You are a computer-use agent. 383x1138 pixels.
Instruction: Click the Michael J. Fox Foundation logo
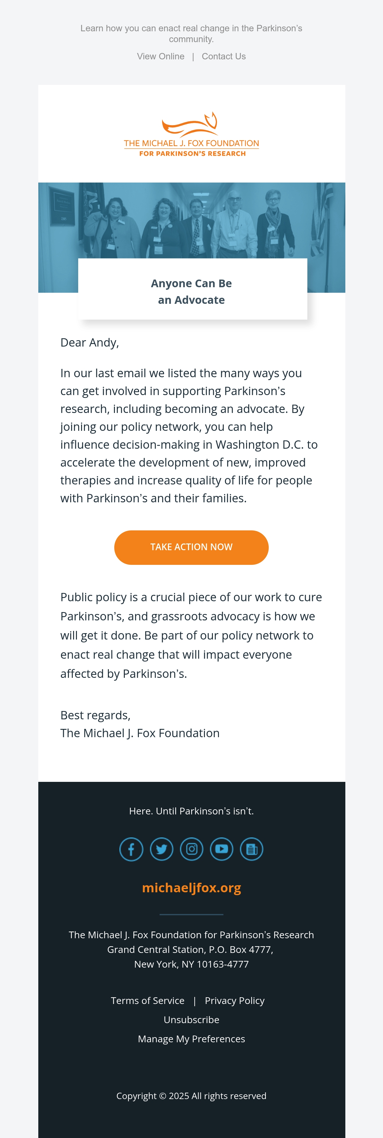191,134
